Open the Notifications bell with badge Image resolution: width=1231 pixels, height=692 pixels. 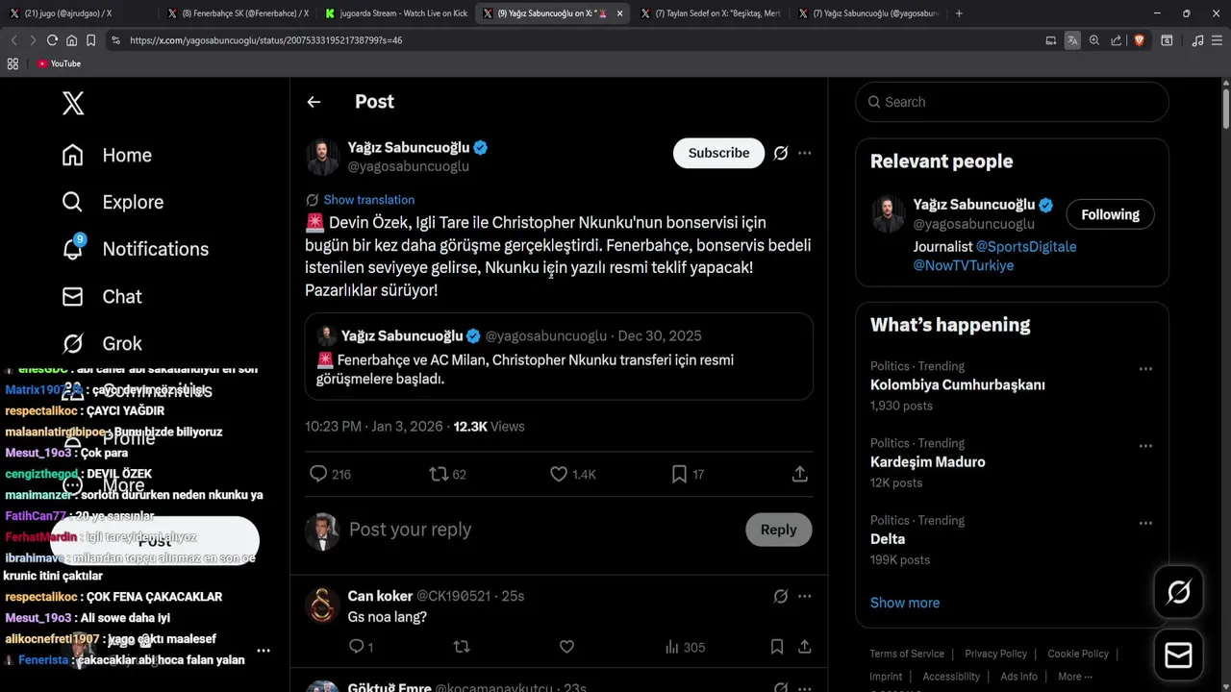point(73,248)
